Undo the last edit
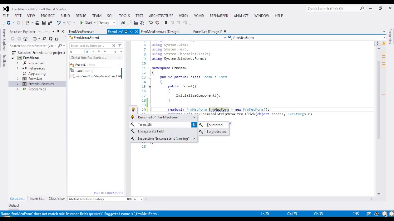The image size is (394, 221). [58, 23]
